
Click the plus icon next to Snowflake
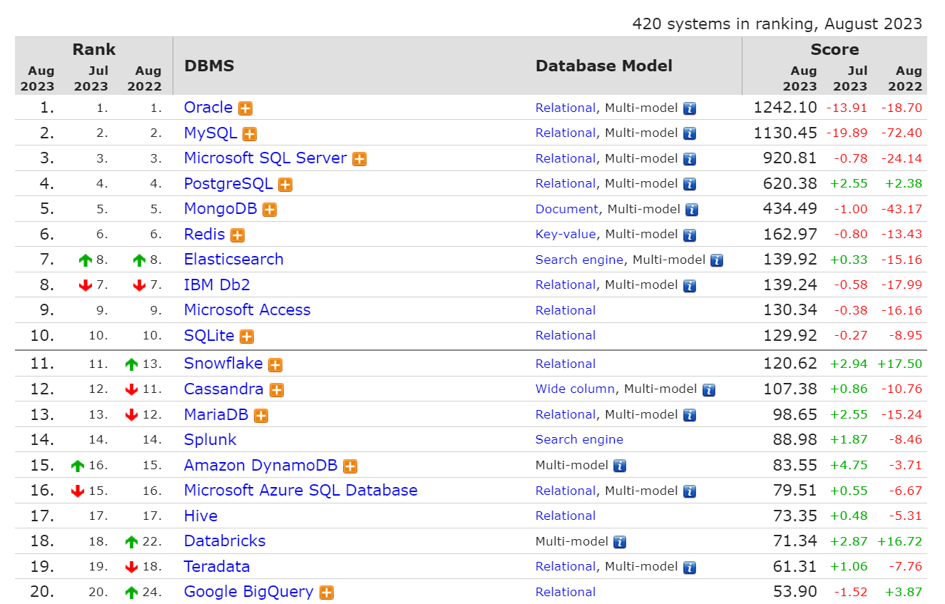point(275,365)
